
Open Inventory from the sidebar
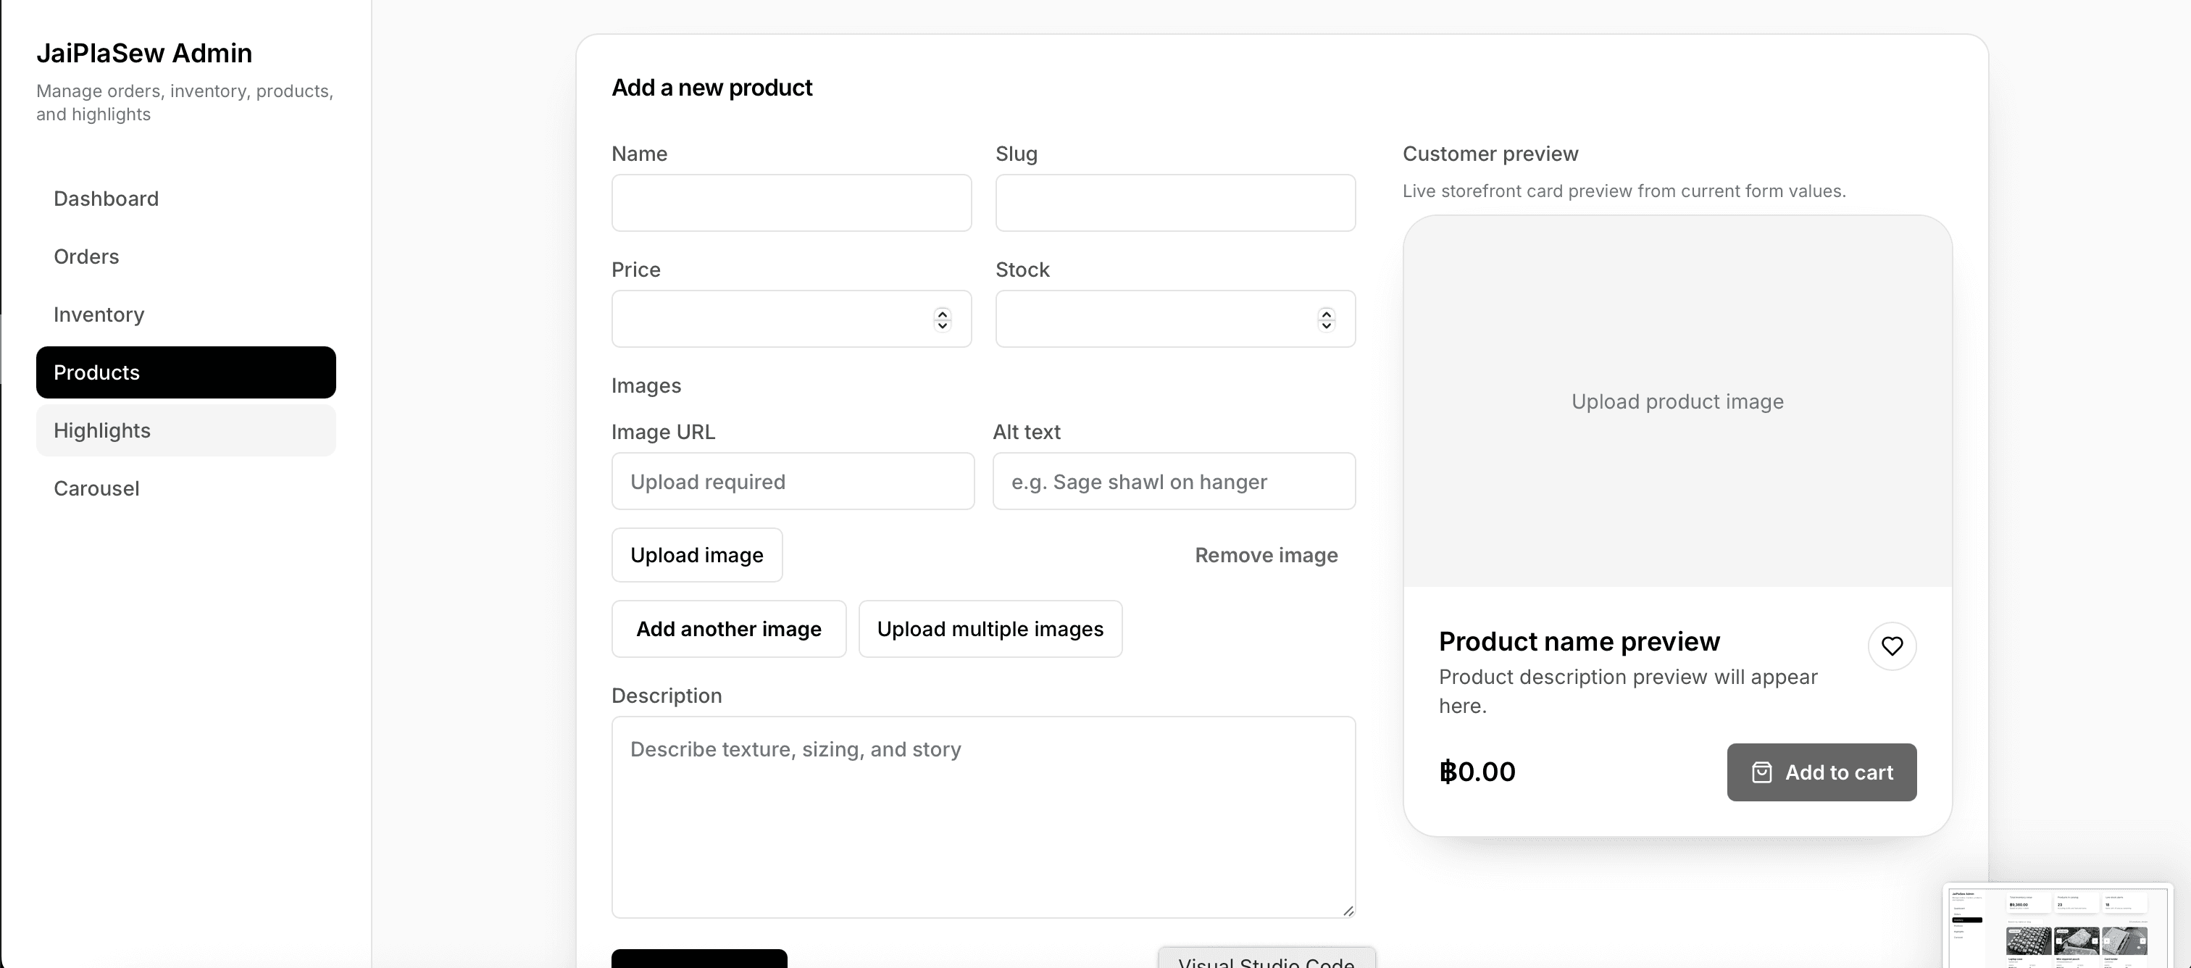point(185,314)
